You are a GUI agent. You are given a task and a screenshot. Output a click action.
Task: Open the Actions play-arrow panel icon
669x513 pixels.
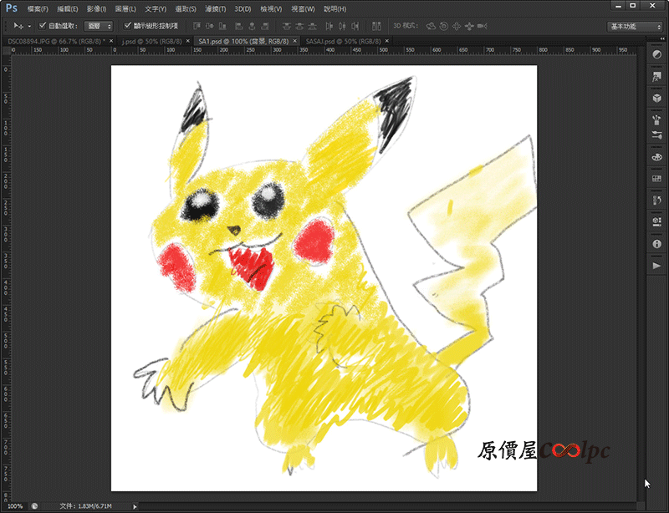coord(657,266)
